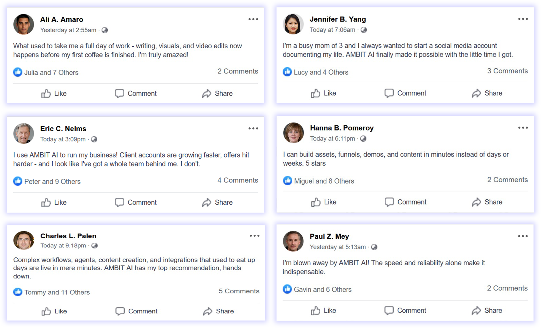
Task: Click Charles L. Palen's profile picture
Action: [x=24, y=240]
